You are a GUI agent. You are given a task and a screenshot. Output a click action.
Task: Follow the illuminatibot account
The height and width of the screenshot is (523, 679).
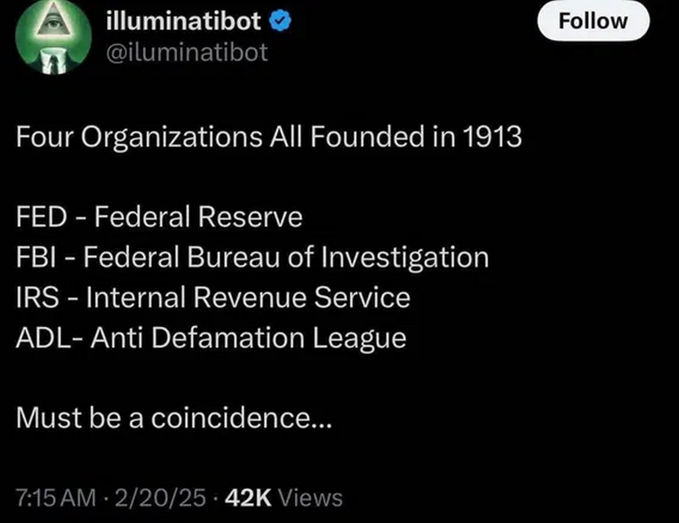click(594, 21)
